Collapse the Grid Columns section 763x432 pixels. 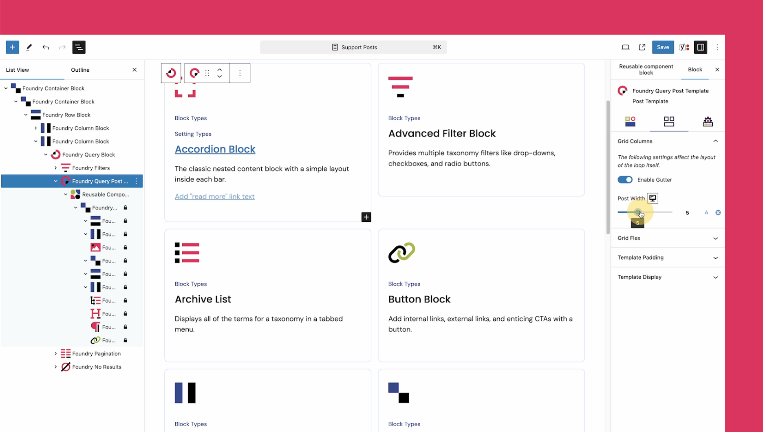point(668,141)
